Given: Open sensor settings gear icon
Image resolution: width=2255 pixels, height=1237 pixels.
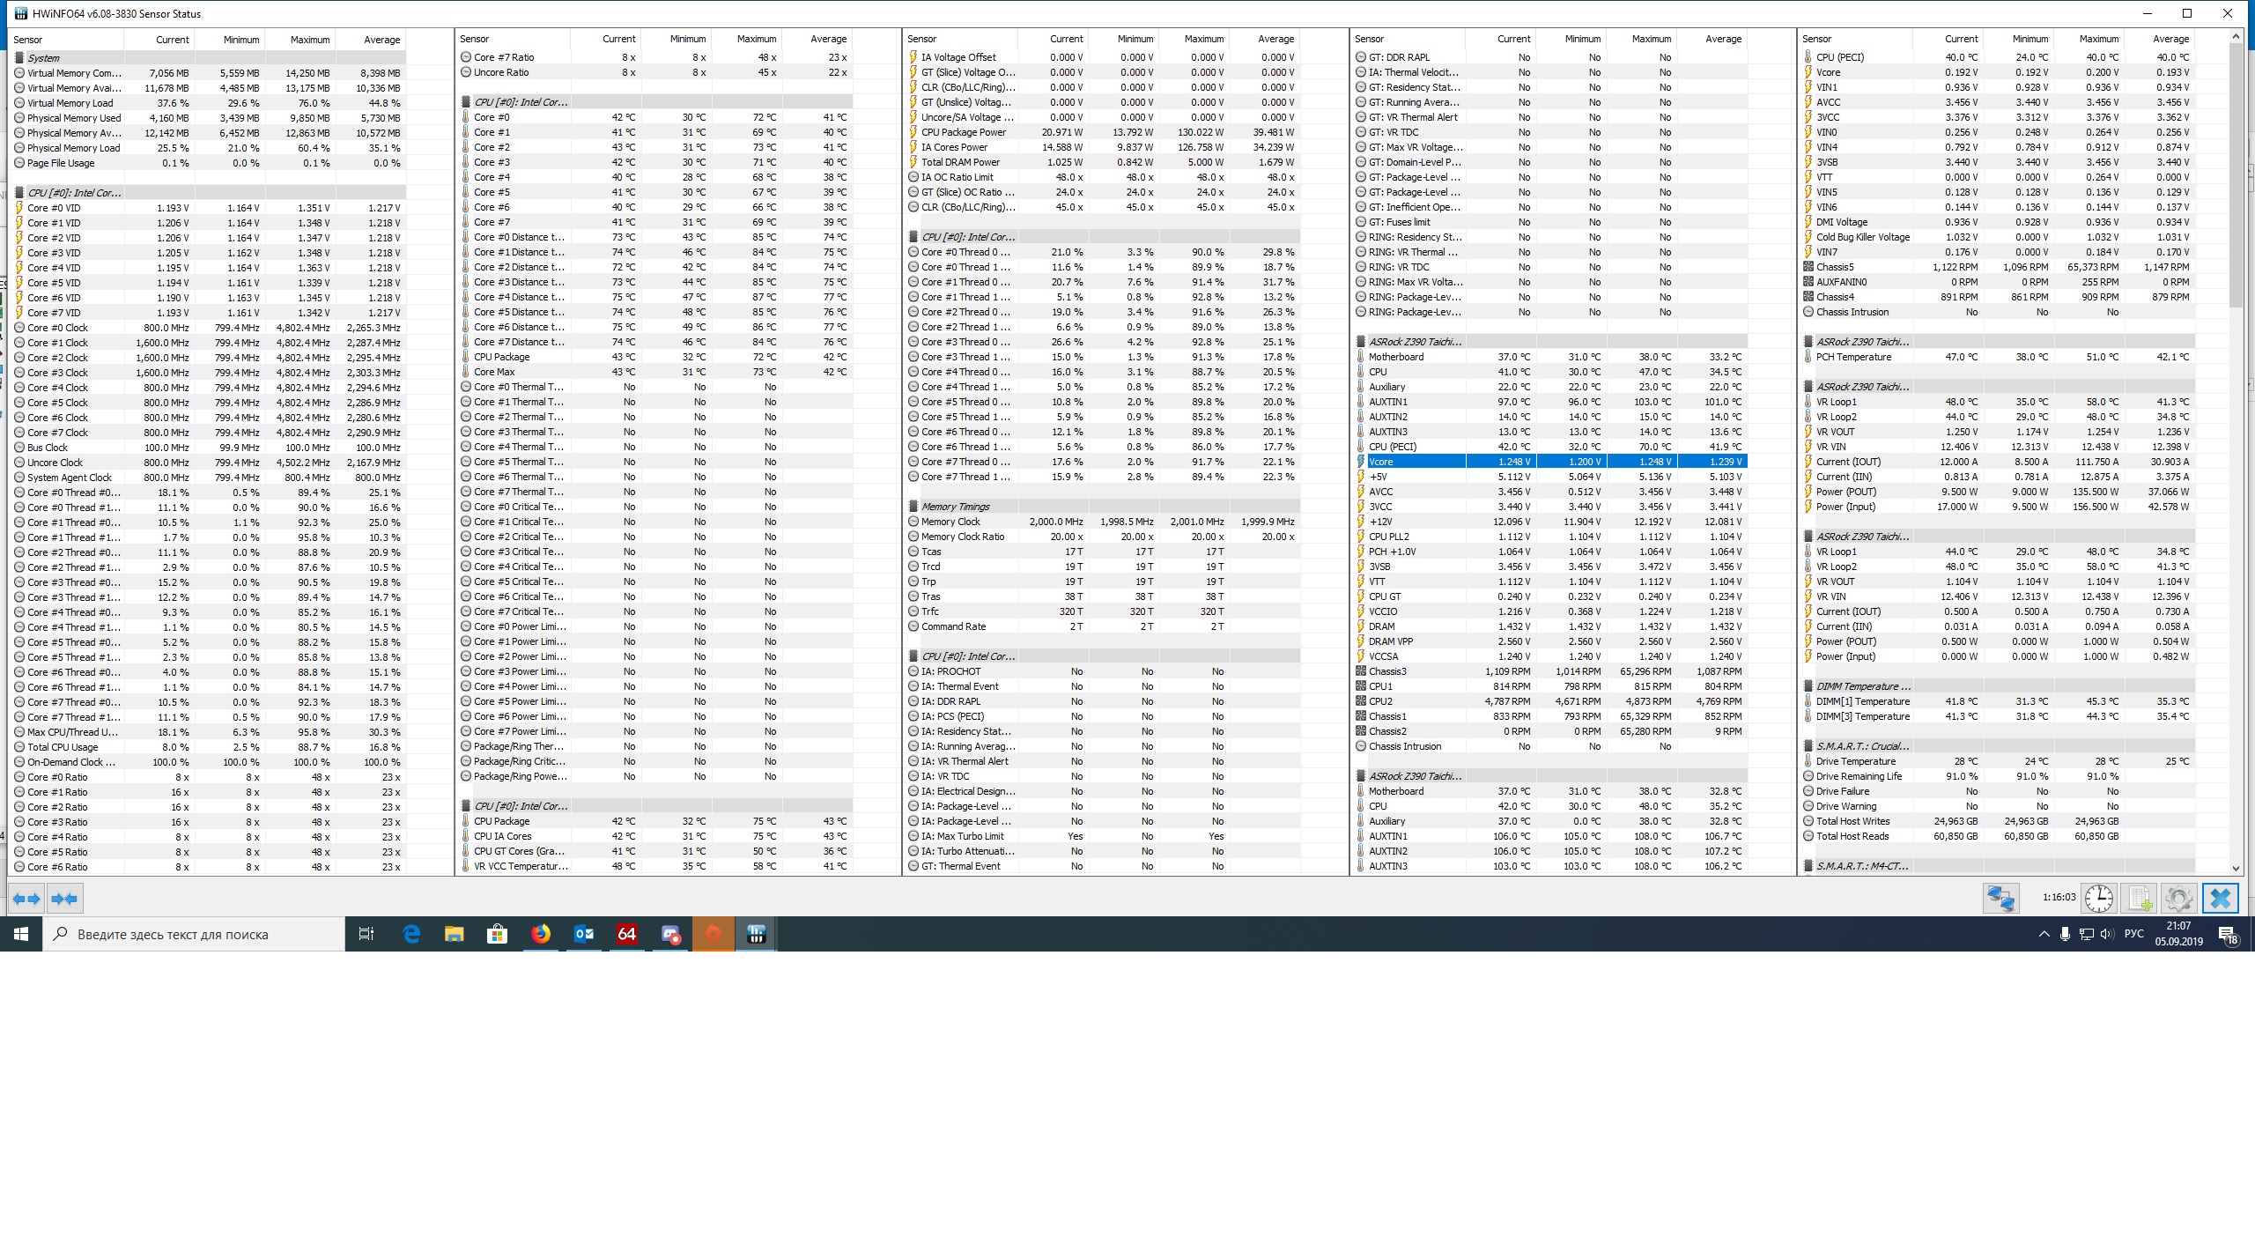Looking at the screenshot, I should 2178,899.
